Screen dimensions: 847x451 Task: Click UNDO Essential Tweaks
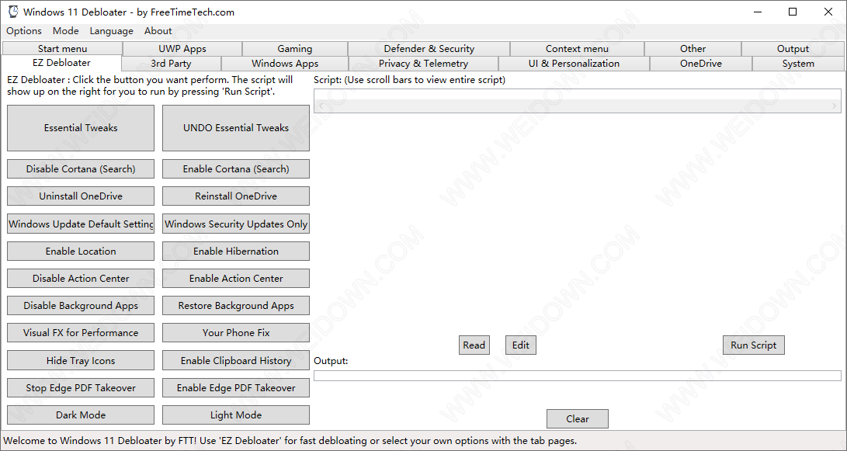tap(236, 128)
